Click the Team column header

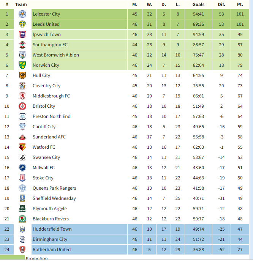tap(21, 5)
